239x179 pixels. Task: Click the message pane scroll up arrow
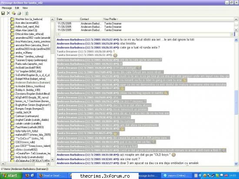pyautogui.click(x=236, y=40)
